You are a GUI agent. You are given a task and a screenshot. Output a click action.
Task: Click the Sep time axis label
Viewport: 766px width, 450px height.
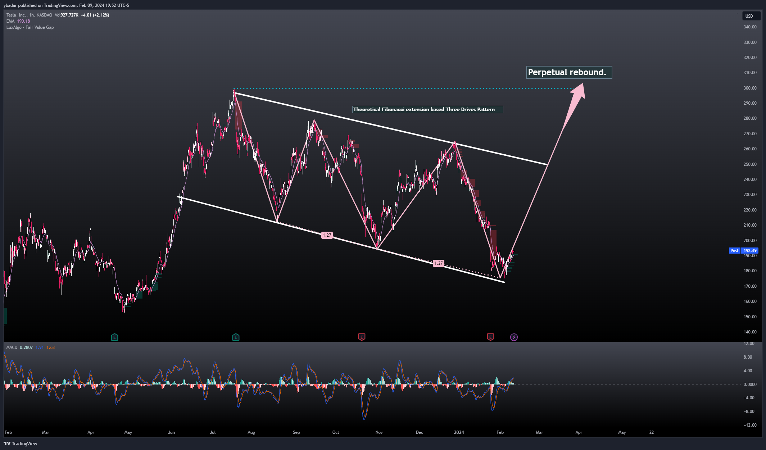[296, 432]
